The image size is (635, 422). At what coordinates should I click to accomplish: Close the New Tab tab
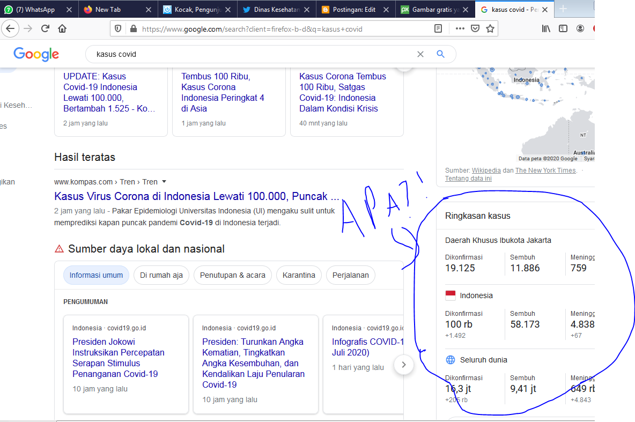149,9
